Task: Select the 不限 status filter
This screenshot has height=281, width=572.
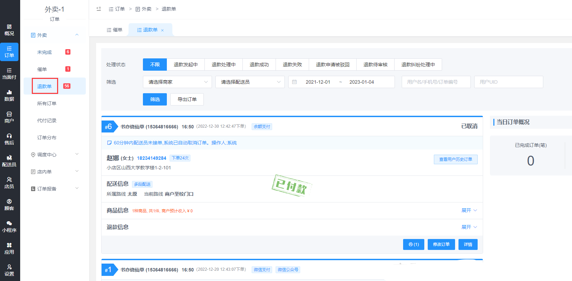Action: [x=155, y=65]
